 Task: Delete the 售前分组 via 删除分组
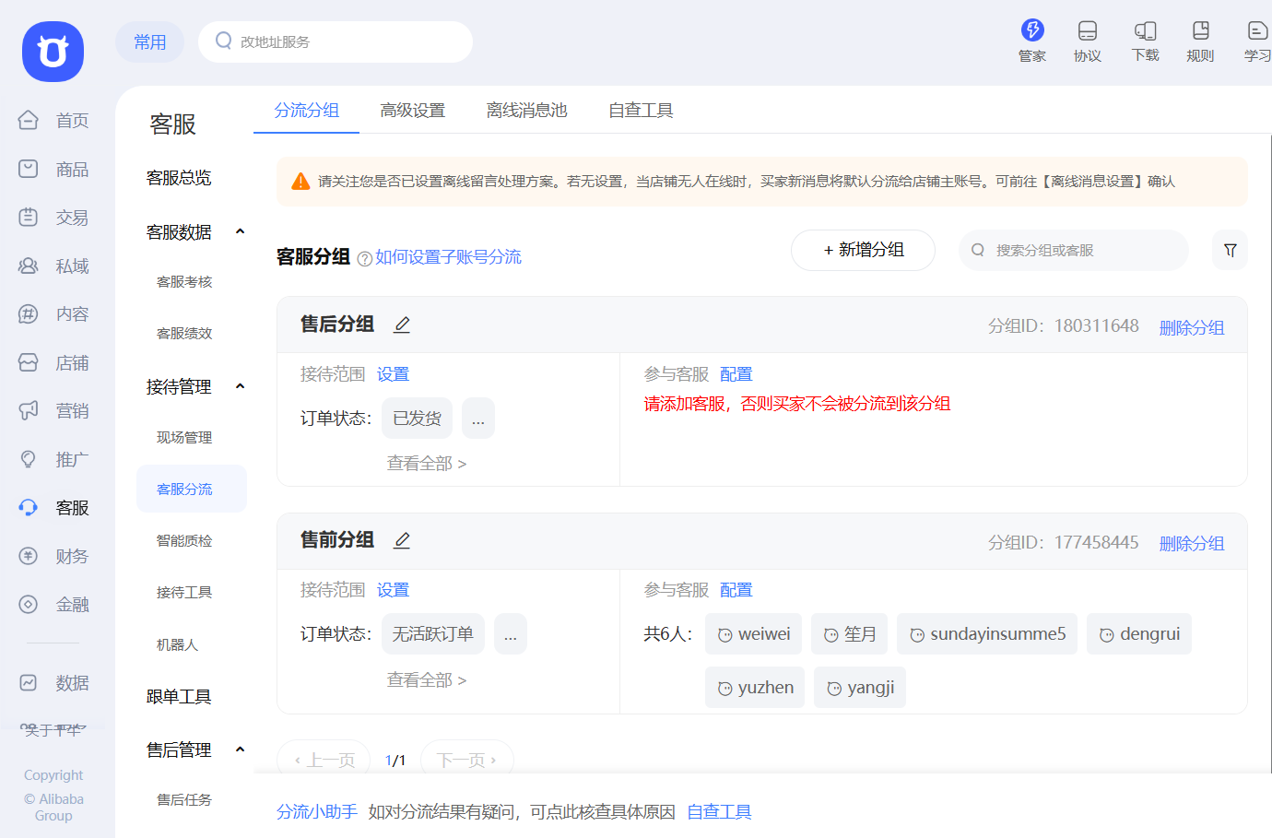tap(1192, 544)
